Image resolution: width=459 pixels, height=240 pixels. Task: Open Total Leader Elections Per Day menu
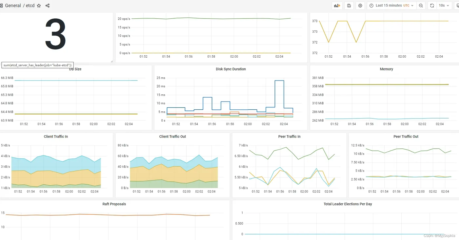348,204
